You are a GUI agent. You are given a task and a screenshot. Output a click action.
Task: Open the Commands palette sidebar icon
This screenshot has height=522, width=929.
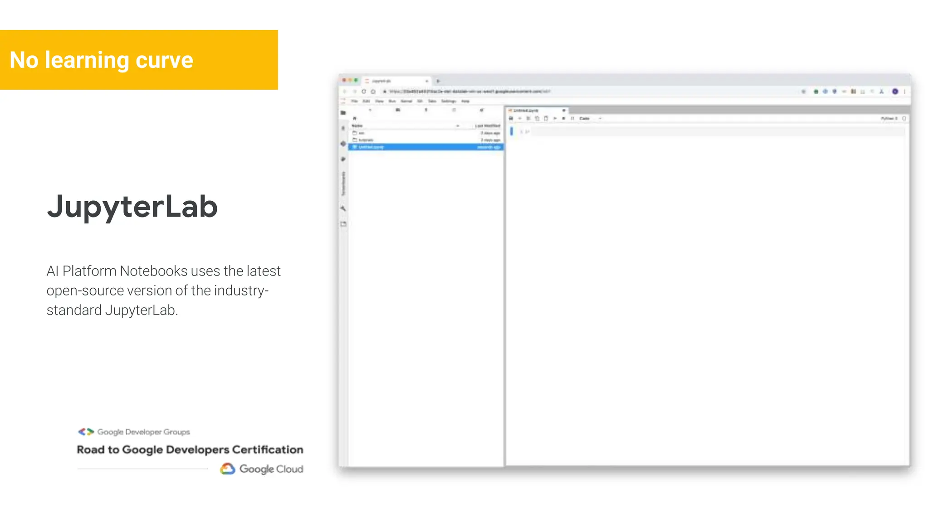[x=343, y=159]
